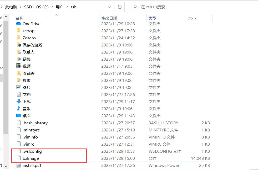Select the scoop folder icon
Screen dimensions: 258x170
(x=18, y=31)
